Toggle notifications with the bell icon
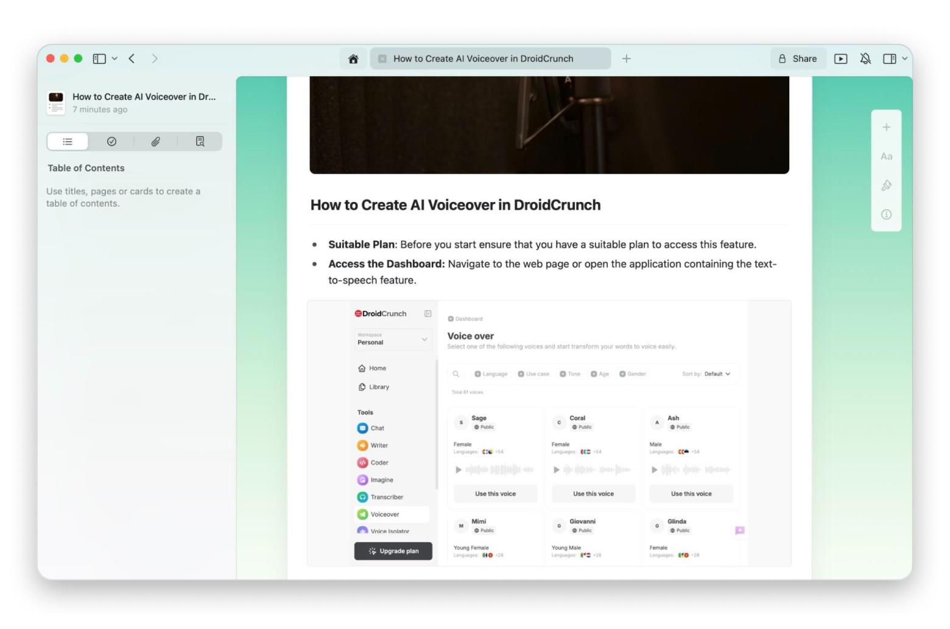Viewport: 950px width, 629px height. 865,59
